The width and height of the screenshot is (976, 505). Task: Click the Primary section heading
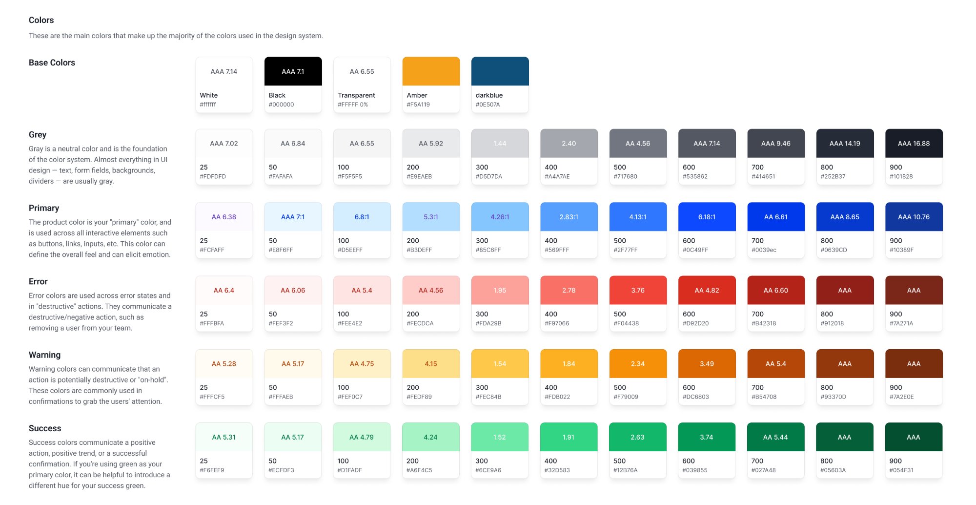[44, 208]
